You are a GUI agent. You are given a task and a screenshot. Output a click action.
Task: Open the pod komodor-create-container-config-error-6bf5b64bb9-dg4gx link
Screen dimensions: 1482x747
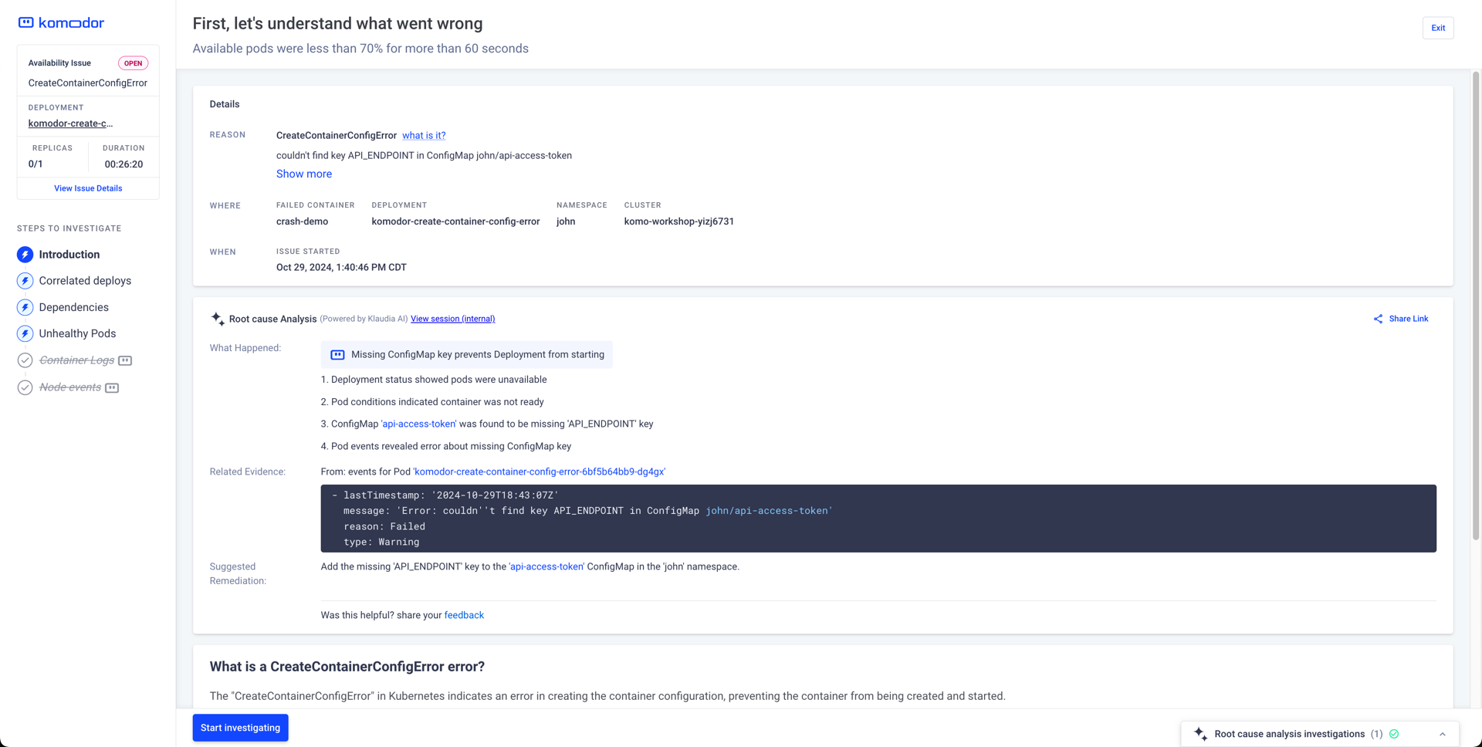(539, 472)
